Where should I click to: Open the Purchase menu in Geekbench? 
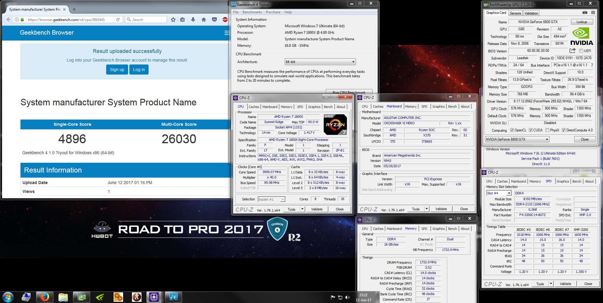tap(273, 12)
